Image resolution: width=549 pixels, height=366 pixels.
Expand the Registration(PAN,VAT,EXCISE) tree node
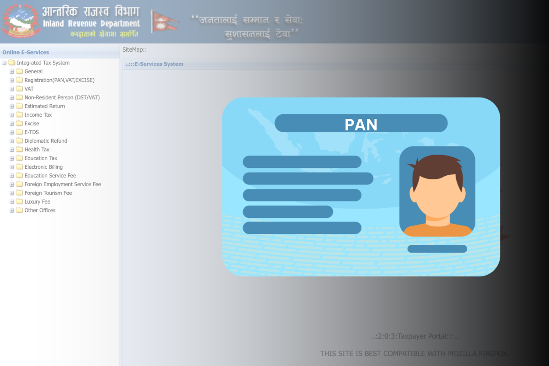point(11,80)
